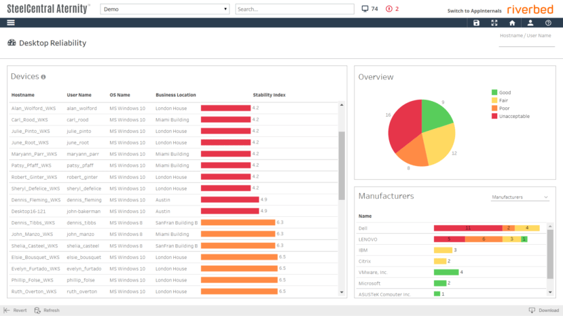Select the Fair legend swatch
Screen dimensions: 563x316
point(494,100)
